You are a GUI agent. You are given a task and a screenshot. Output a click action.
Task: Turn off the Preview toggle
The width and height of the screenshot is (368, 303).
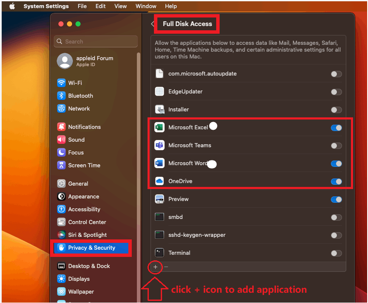(336, 199)
